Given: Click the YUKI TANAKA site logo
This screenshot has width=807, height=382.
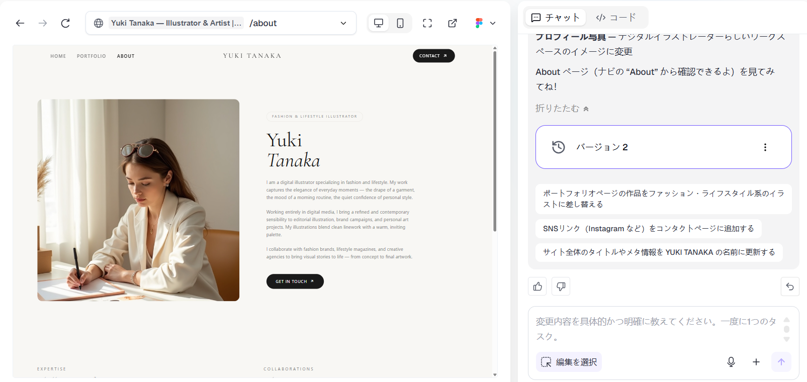Looking at the screenshot, I should click(x=252, y=56).
